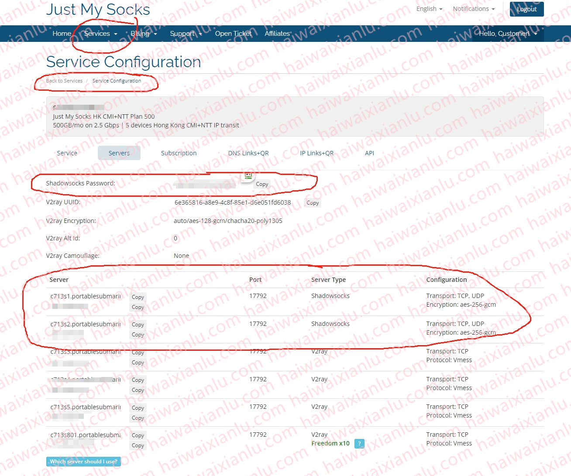Click the Service Configuration breadcrumb item
The width and height of the screenshot is (571, 476).
[117, 81]
